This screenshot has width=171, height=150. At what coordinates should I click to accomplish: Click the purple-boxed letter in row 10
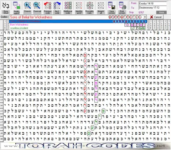pos(96,83)
